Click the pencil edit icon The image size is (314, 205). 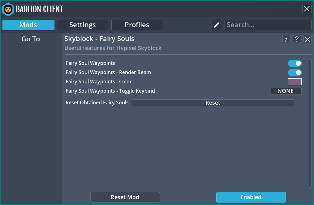217,25
